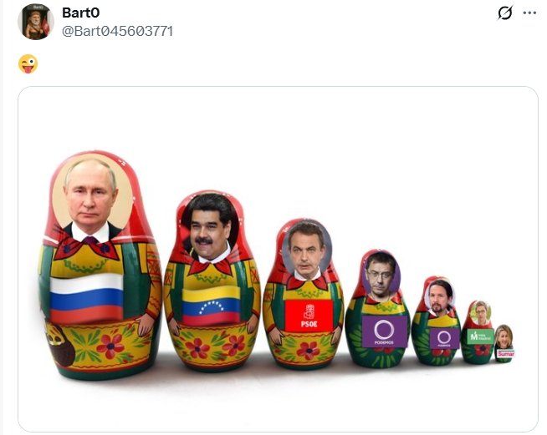
Task: Click the winking tongue-out emoji
Action: (28, 64)
